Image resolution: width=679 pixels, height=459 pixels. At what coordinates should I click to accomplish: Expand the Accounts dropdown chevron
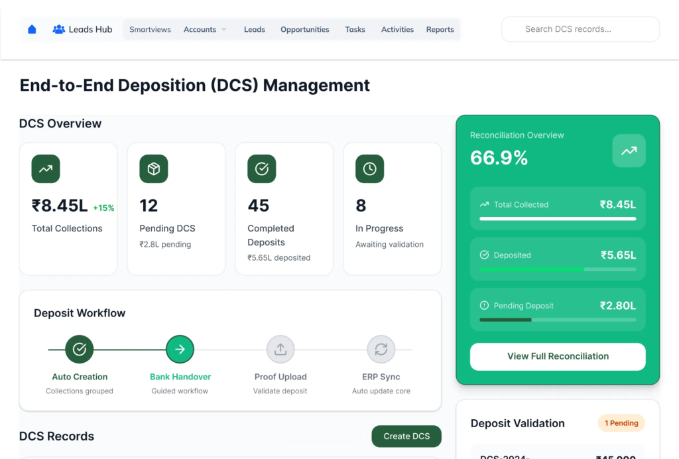pyautogui.click(x=224, y=29)
